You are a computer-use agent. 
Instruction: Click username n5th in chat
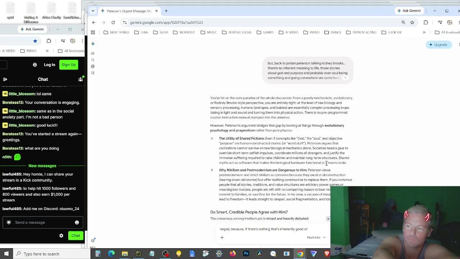[7, 157]
